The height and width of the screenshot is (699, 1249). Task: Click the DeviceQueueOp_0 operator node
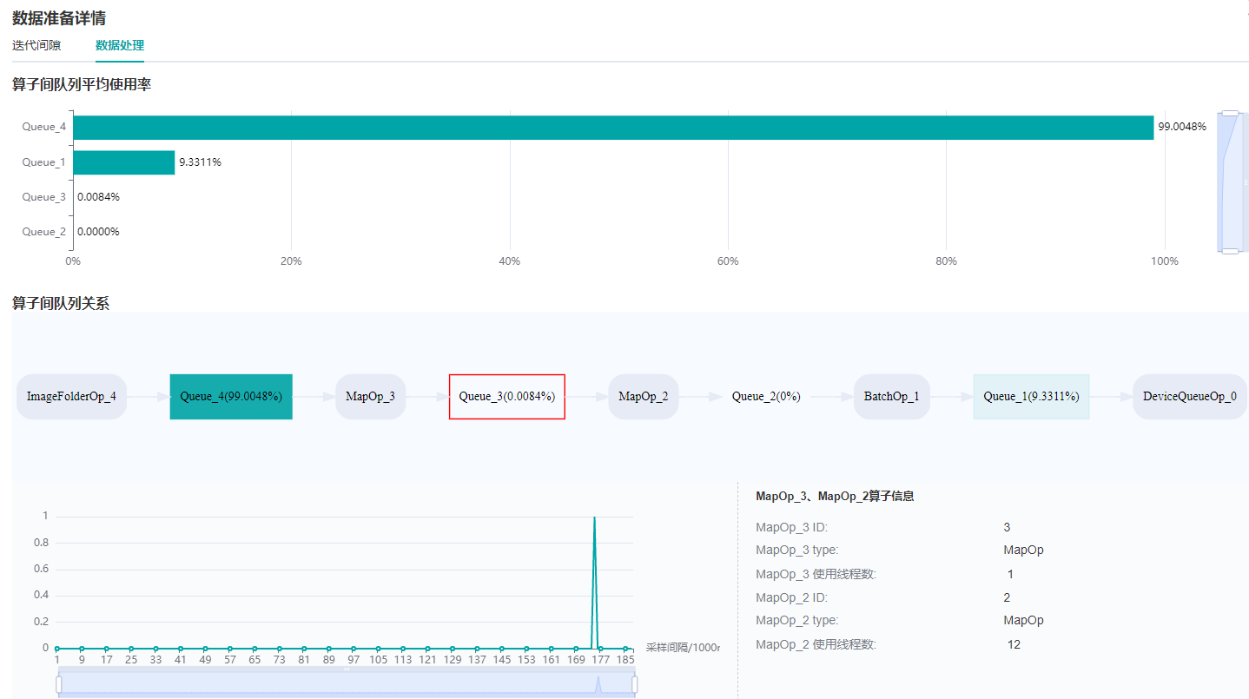pyautogui.click(x=1189, y=397)
